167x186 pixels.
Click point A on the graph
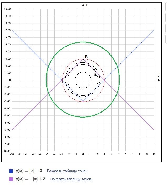tap(94, 70)
